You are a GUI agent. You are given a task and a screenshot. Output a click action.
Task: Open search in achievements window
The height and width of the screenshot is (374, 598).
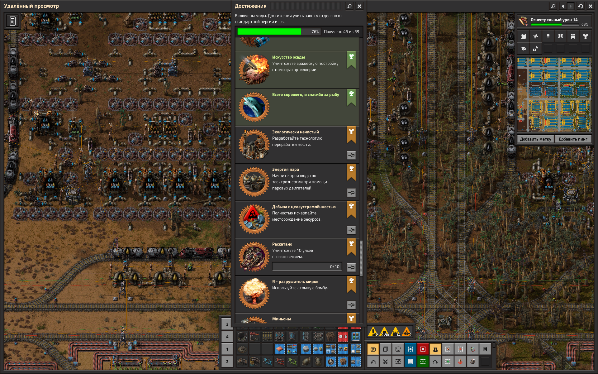tap(349, 6)
